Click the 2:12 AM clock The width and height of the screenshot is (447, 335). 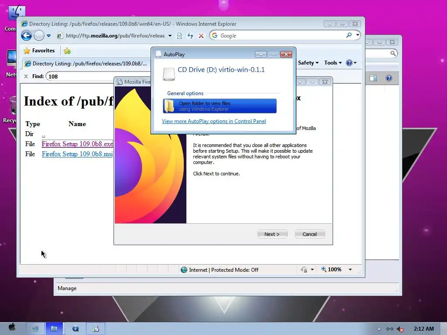point(423,329)
